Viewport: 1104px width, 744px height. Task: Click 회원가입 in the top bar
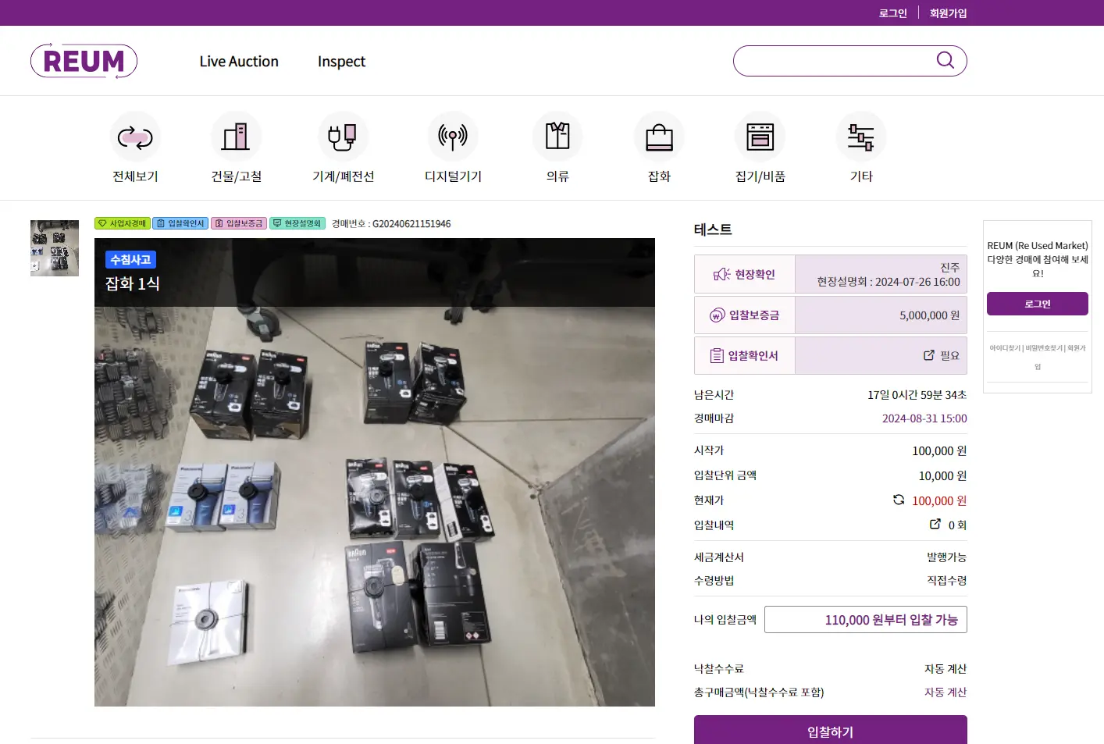click(x=948, y=13)
